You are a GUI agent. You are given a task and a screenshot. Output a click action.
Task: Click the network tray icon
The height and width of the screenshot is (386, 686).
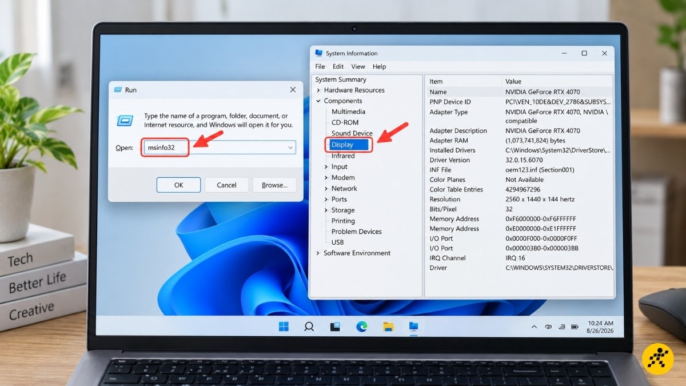tap(561, 327)
